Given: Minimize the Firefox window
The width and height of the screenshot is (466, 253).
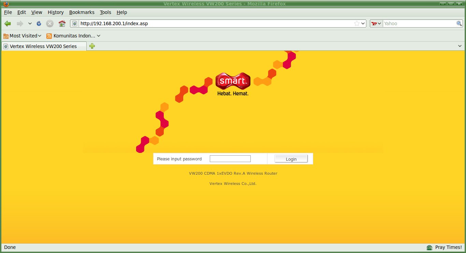Looking at the screenshot, I should pos(443,4).
